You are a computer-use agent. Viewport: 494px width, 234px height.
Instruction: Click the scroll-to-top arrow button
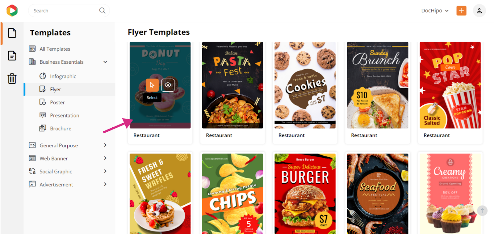point(482,211)
